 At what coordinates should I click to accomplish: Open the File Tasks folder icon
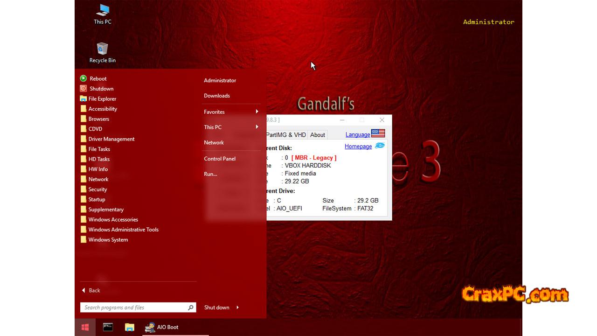tap(83, 149)
